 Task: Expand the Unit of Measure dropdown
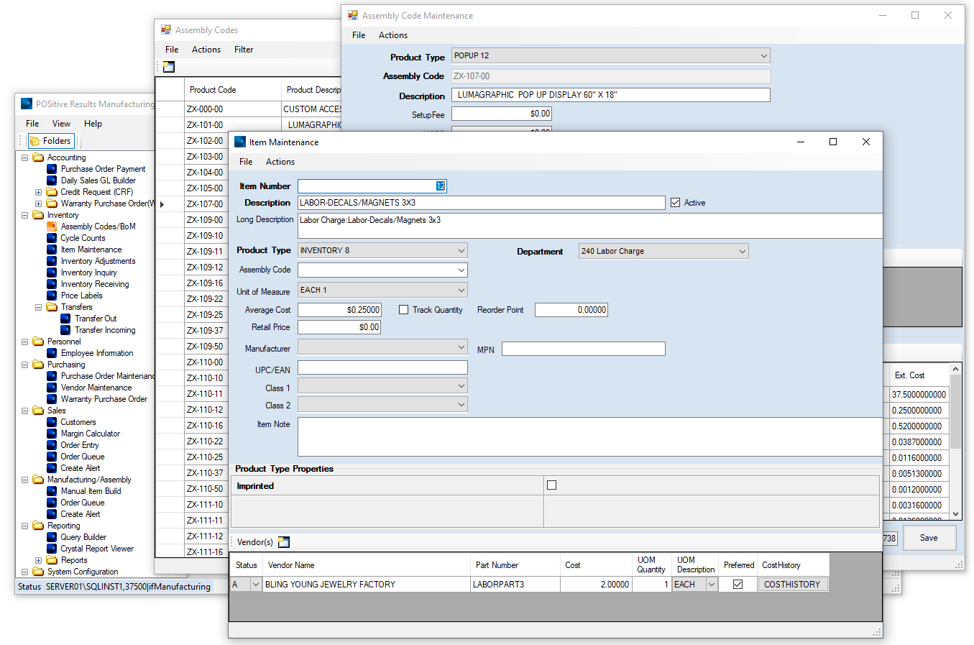pos(461,290)
